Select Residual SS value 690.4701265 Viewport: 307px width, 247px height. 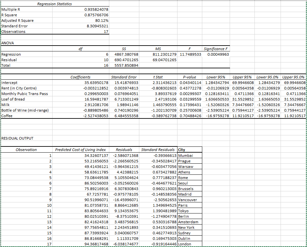pyautogui.click(x=124, y=60)
